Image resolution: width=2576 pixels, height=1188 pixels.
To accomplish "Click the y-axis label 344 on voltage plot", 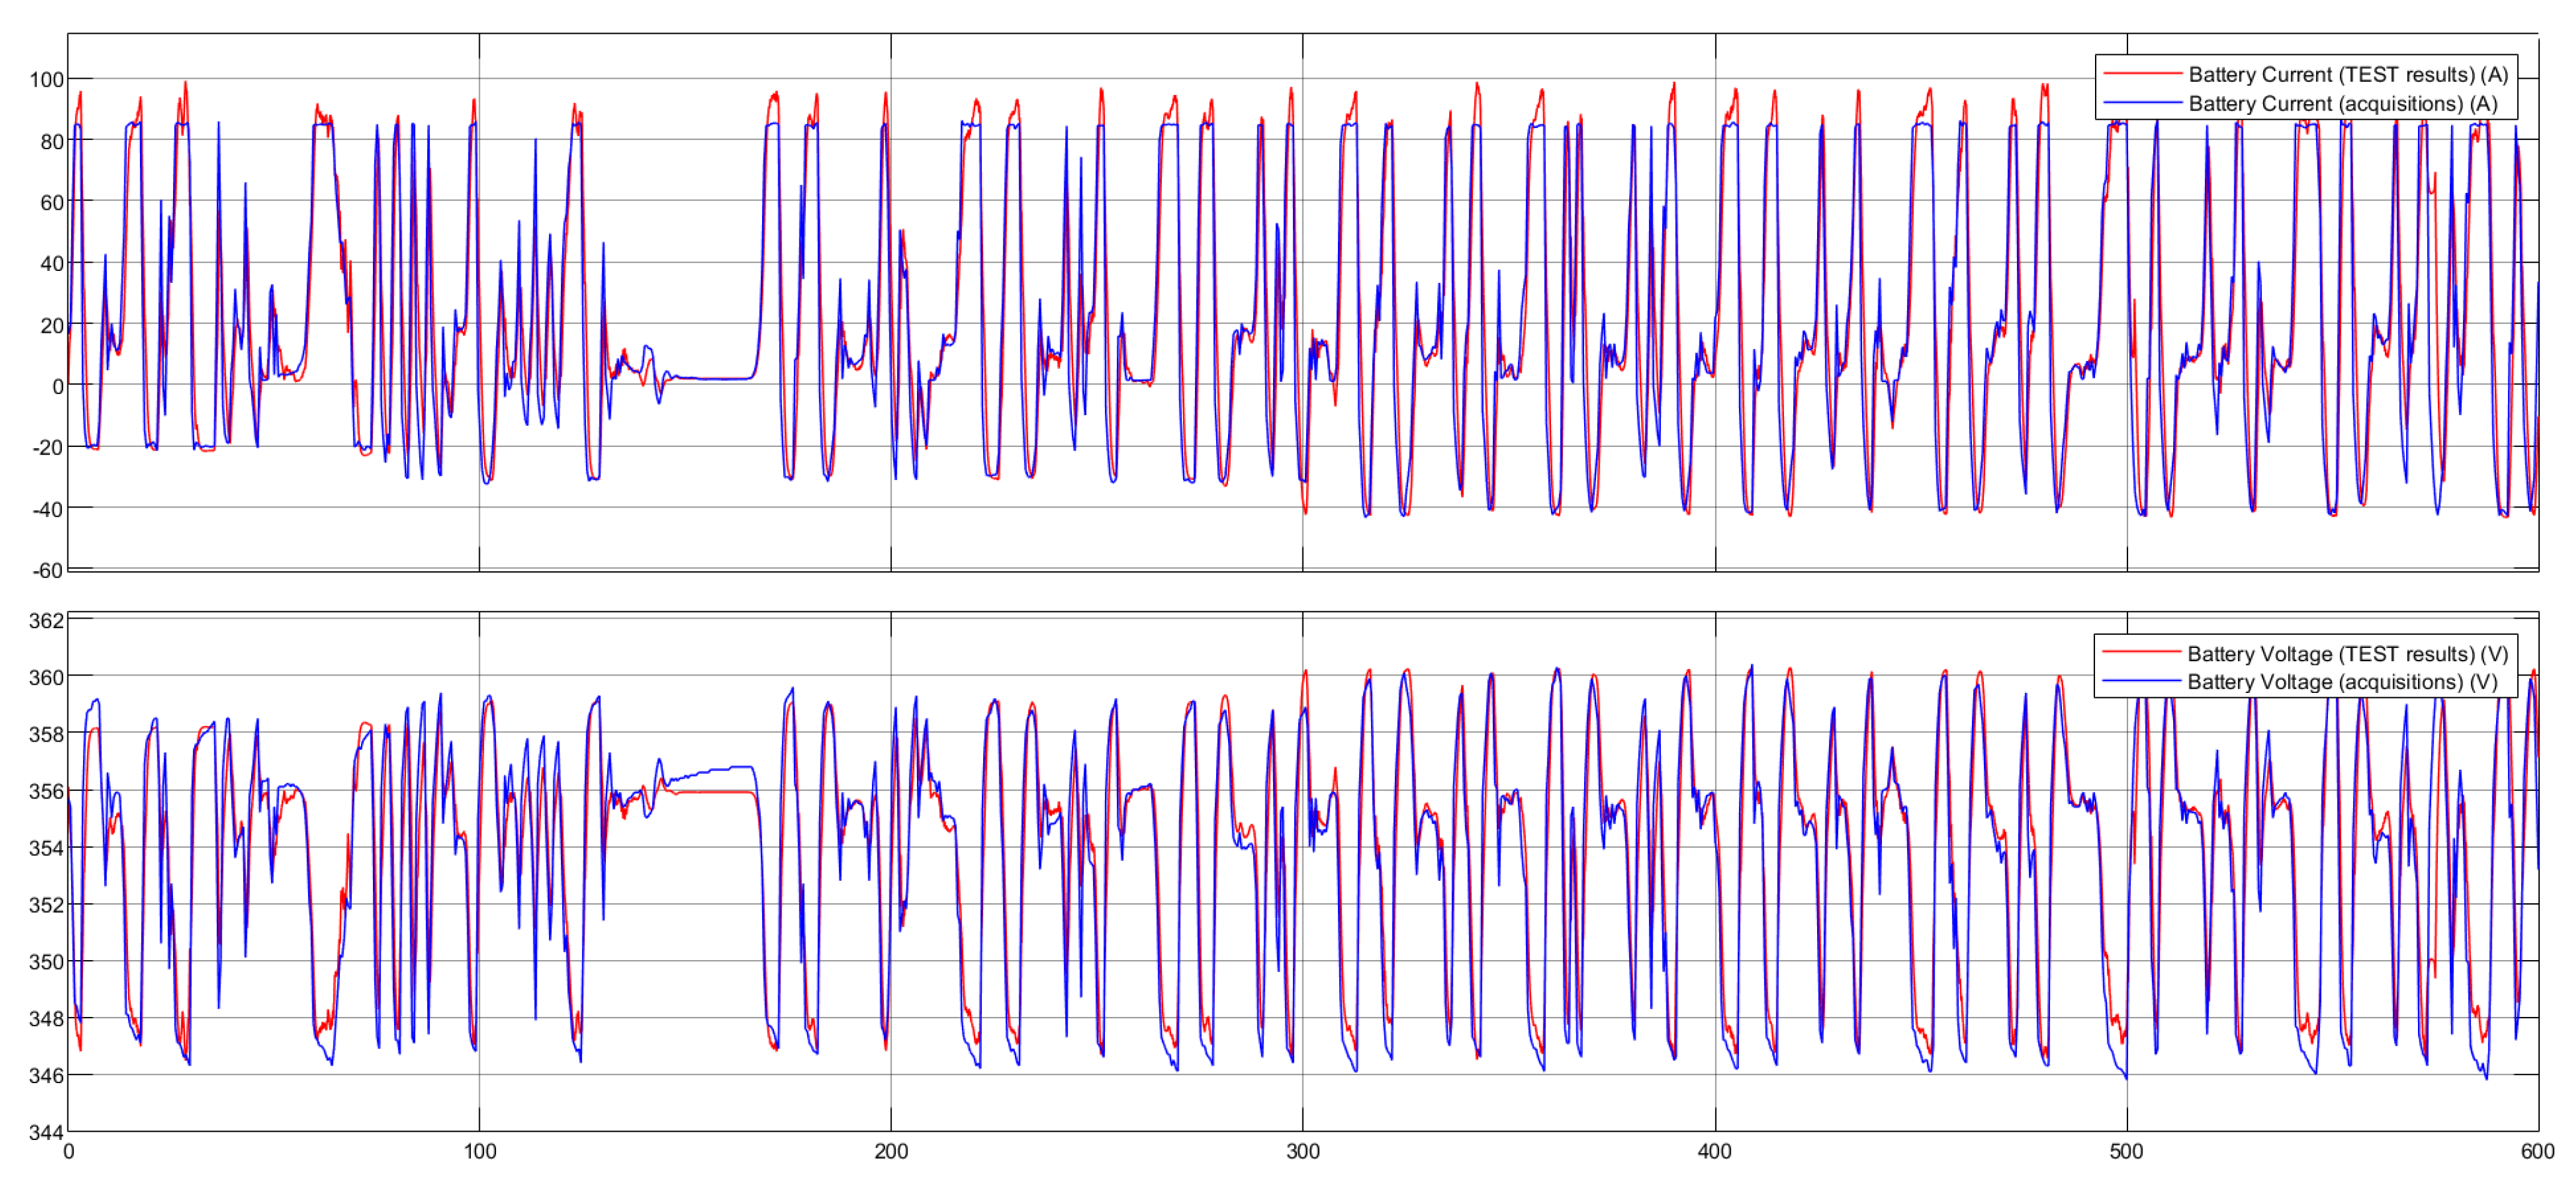I will [46, 1133].
